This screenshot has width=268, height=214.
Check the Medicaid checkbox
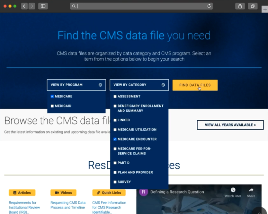[x=52, y=106]
